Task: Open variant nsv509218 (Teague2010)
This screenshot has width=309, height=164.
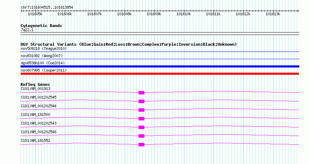Action: point(44,48)
